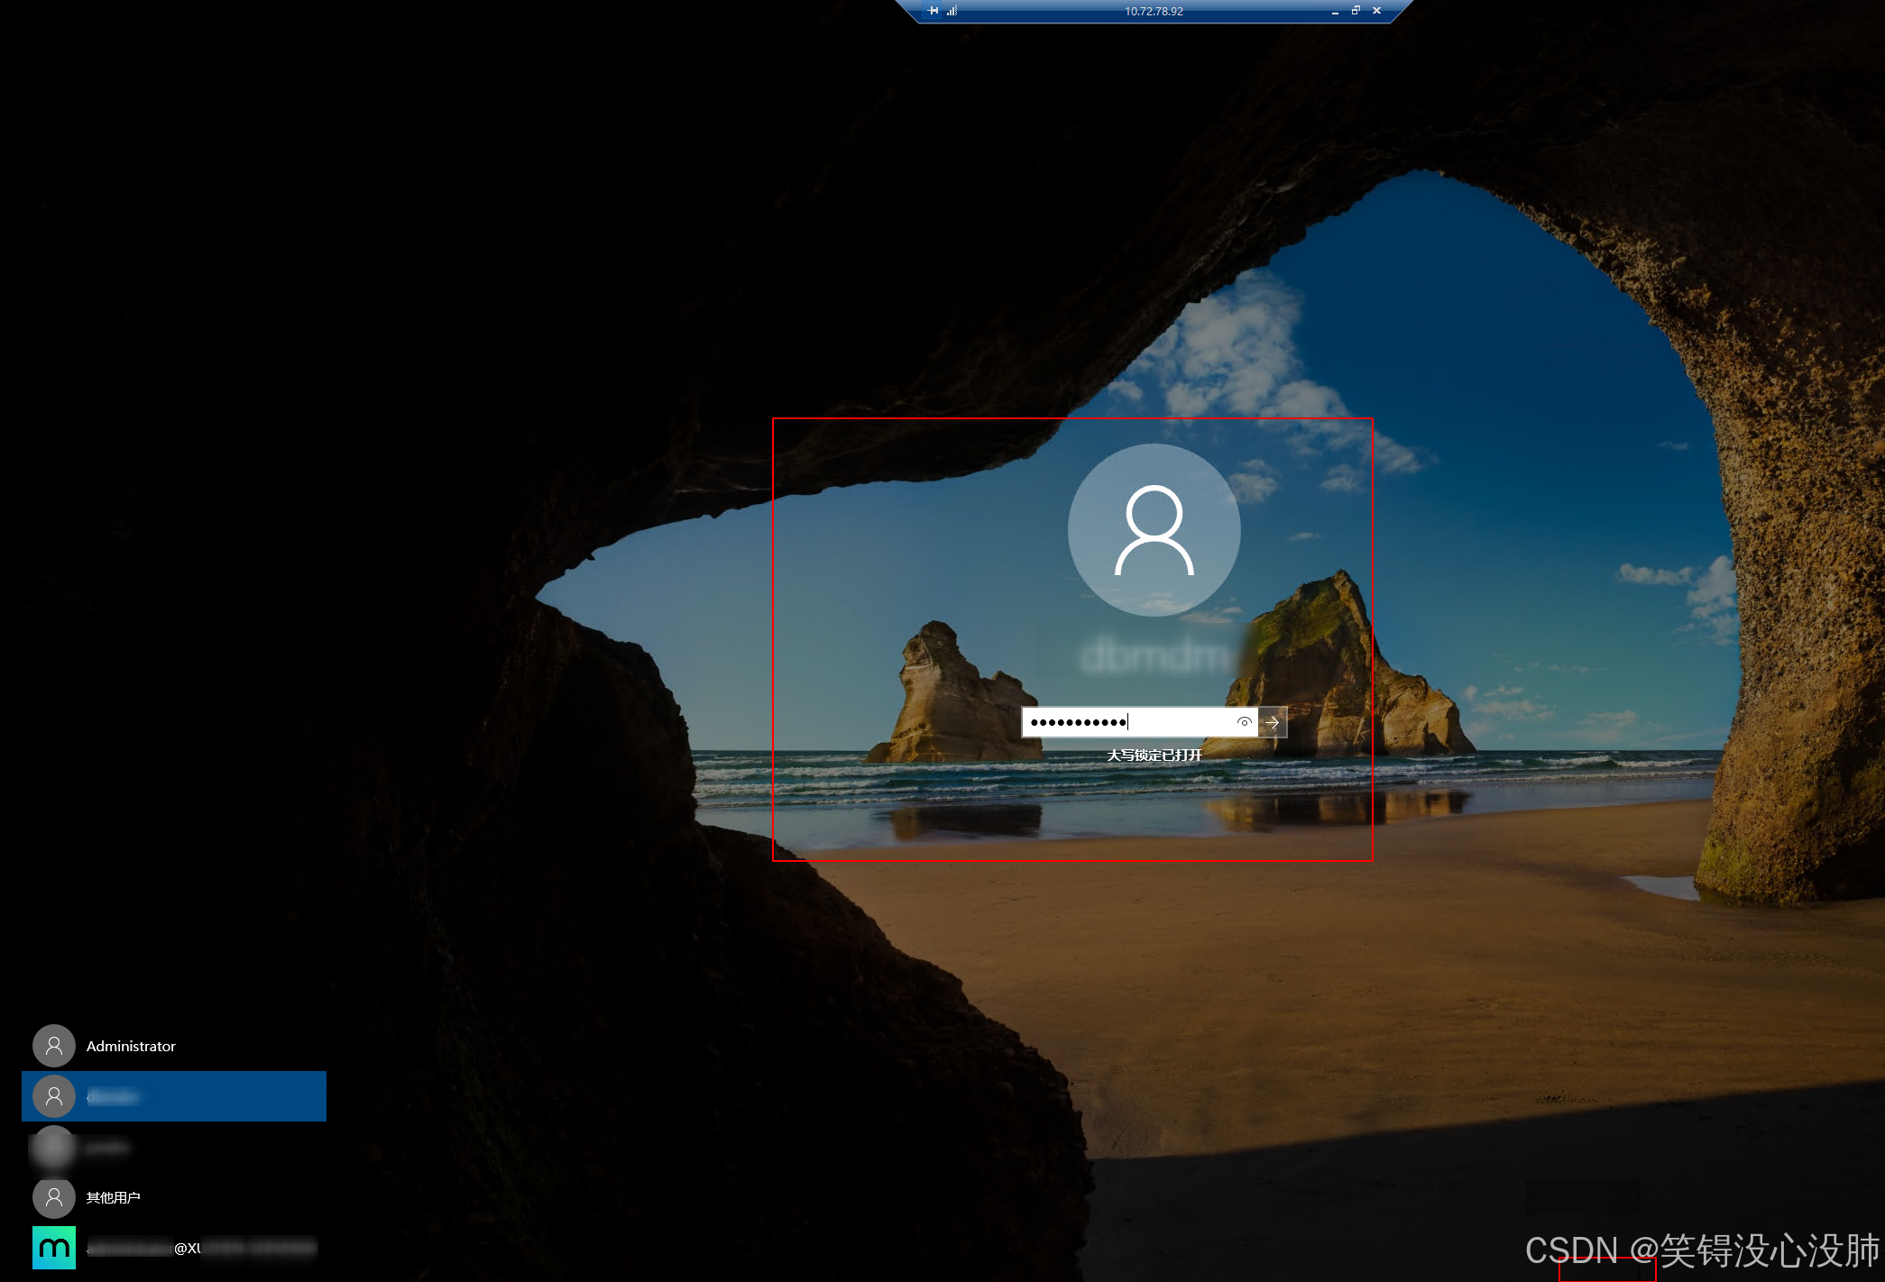This screenshot has height=1282, width=1885.
Task: Select the Administrator account name
Action: (x=131, y=1046)
